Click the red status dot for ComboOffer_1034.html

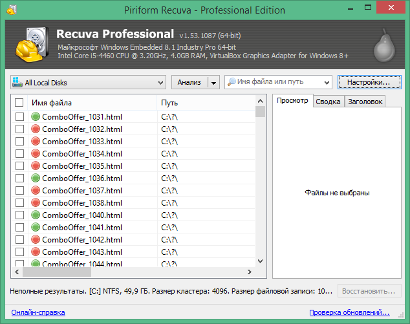tap(36, 153)
